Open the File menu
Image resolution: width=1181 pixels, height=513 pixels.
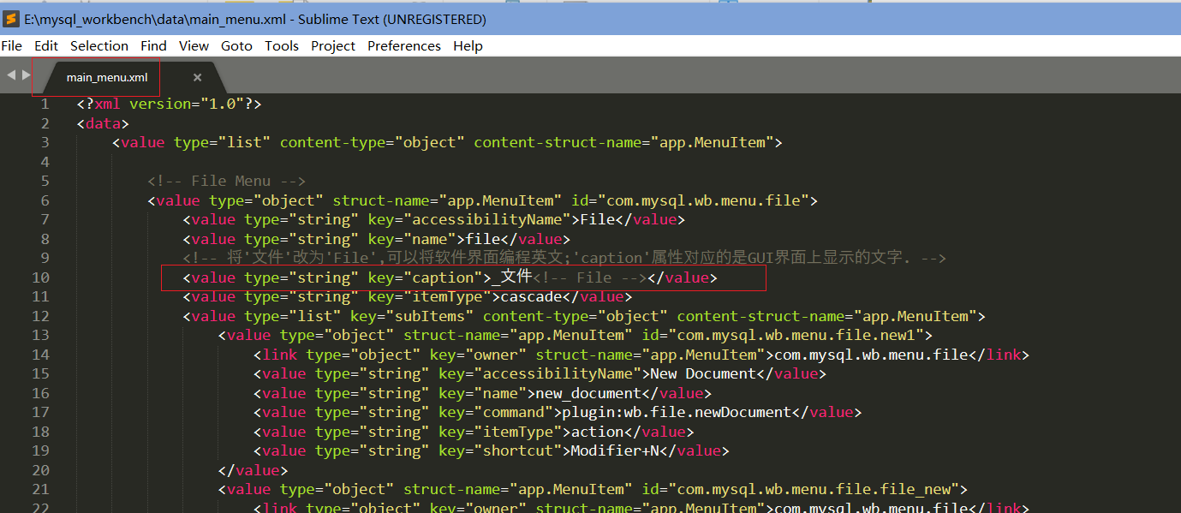(x=11, y=45)
